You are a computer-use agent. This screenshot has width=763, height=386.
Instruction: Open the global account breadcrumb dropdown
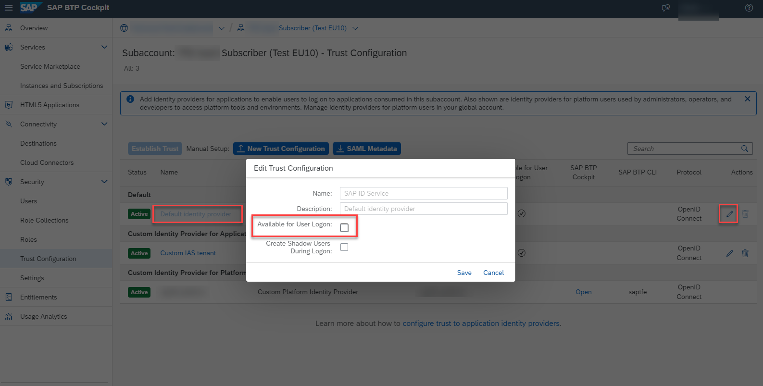point(222,28)
